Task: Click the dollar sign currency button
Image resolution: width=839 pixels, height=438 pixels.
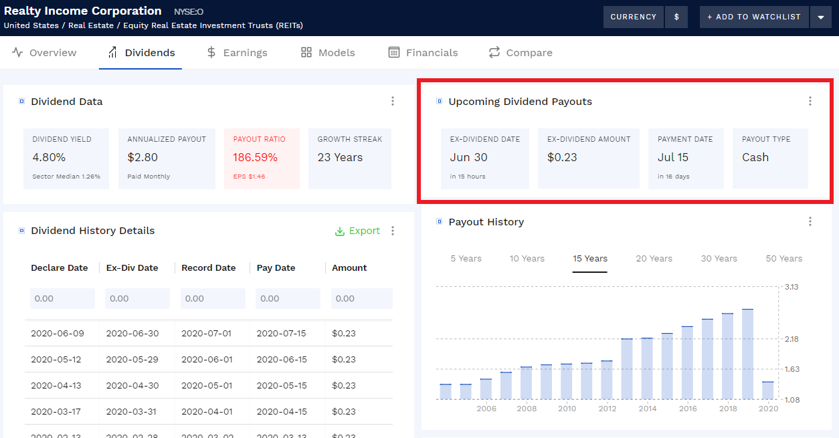Action: (x=676, y=17)
